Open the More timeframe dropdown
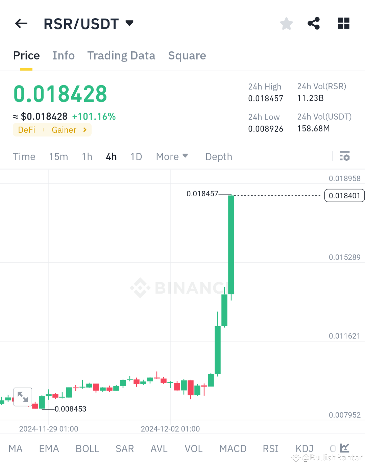 pyautogui.click(x=172, y=156)
